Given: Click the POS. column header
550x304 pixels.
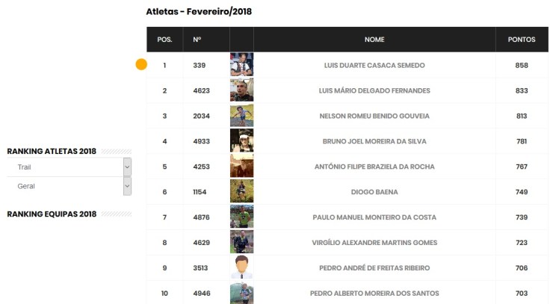Looking at the screenshot, I should 164,40.
